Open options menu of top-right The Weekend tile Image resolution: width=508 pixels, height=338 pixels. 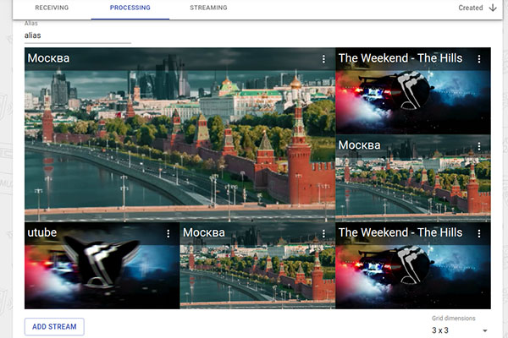pyautogui.click(x=479, y=59)
